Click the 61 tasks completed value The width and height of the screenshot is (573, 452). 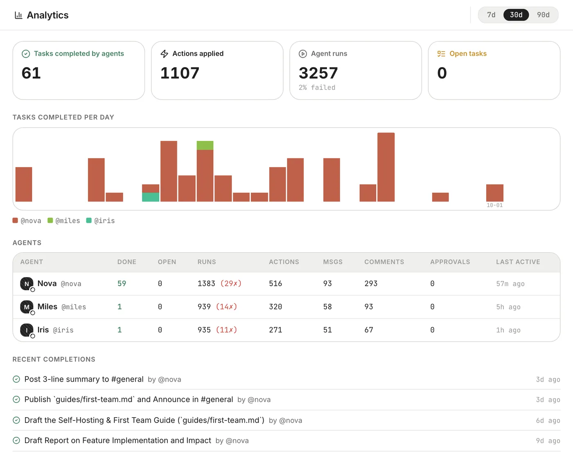(31, 73)
